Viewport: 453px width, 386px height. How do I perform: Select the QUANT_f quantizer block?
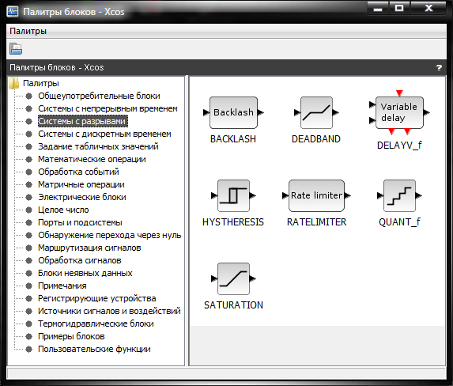(399, 195)
